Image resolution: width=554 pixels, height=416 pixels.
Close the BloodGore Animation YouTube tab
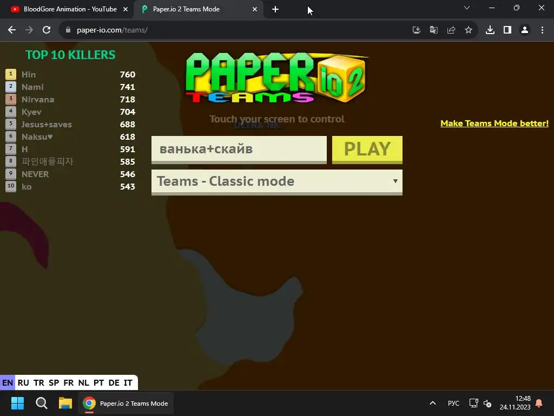pos(126,10)
